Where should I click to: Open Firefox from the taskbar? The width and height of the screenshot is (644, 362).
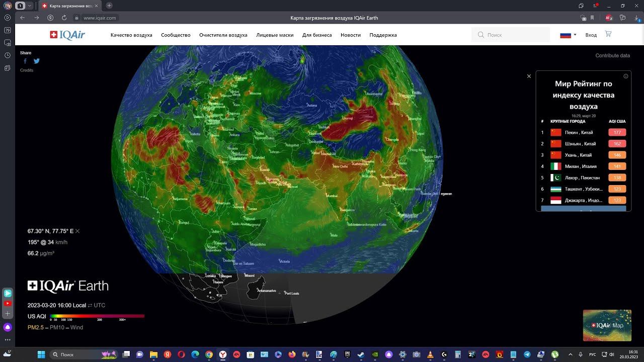click(x=292, y=354)
